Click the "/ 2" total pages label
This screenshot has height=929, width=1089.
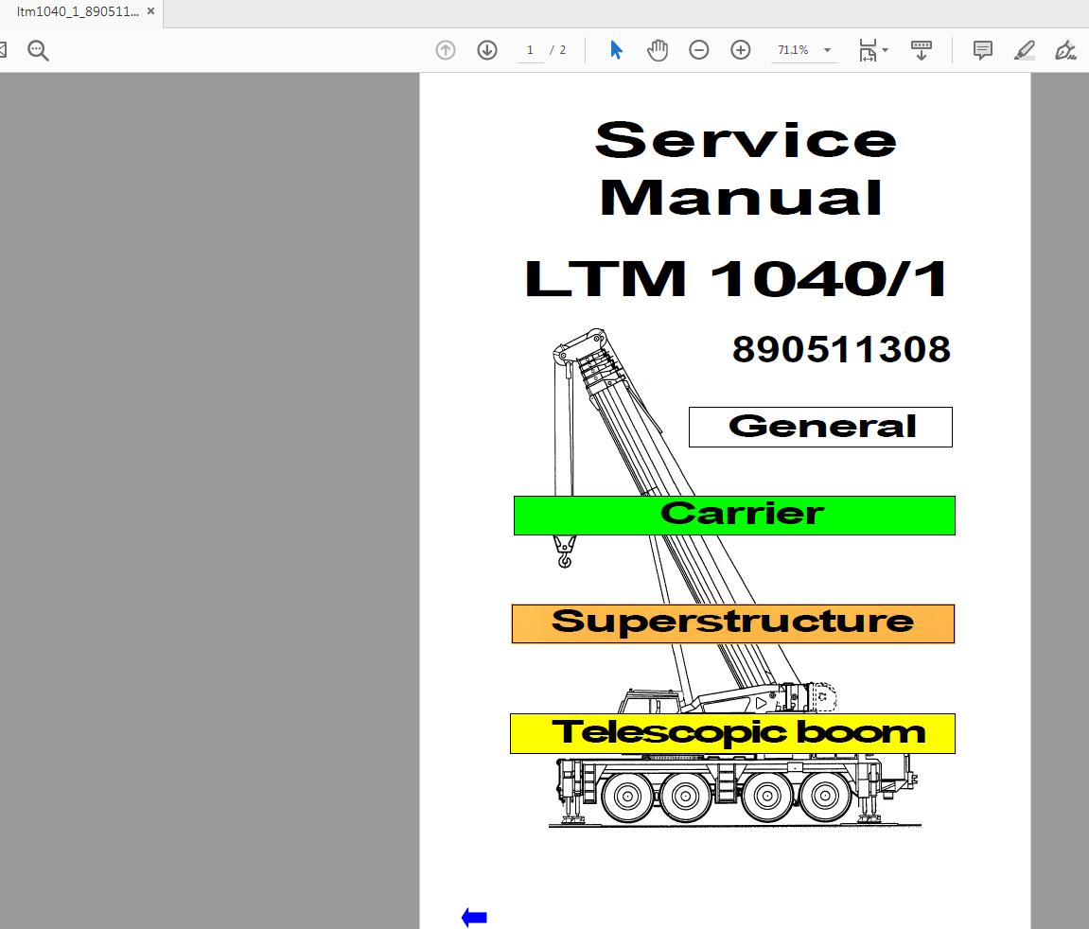[x=557, y=50]
